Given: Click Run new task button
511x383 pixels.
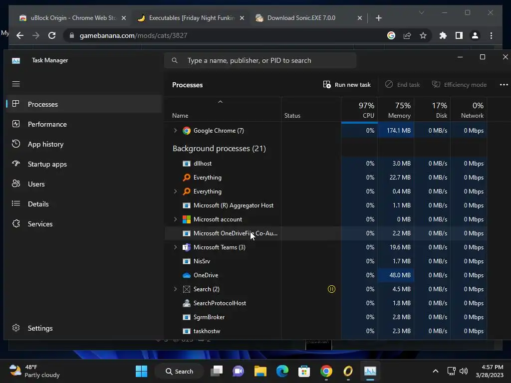Looking at the screenshot, I should click(x=347, y=85).
